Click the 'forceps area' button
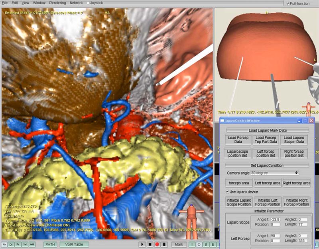The width and height of the screenshot is (319, 249). [x=239, y=183]
